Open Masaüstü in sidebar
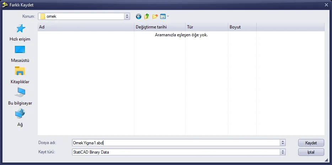This screenshot has width=332, height=165. [20, 54]
